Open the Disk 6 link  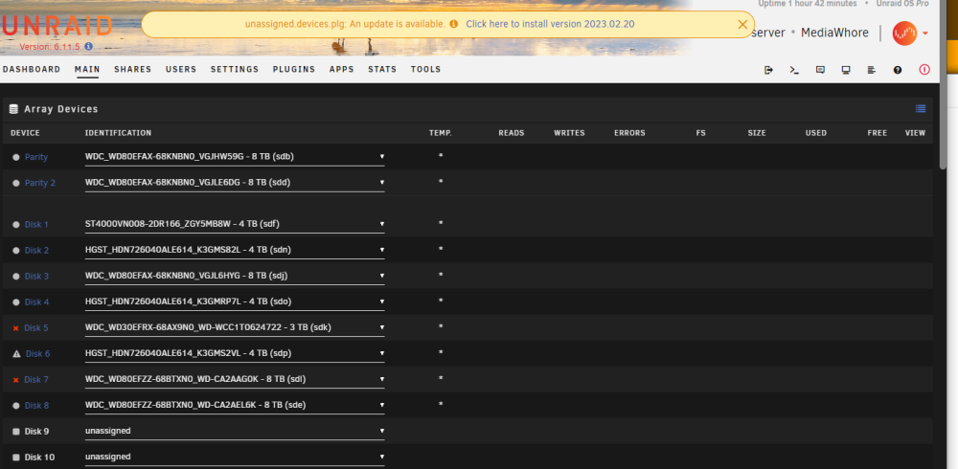click(38, 353)
